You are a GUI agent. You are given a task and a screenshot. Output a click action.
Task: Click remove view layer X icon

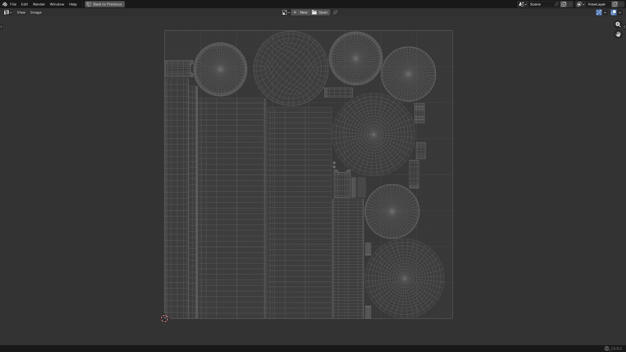[622, 4]
